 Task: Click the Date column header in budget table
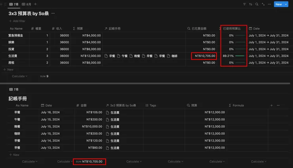tap(254, 28)
